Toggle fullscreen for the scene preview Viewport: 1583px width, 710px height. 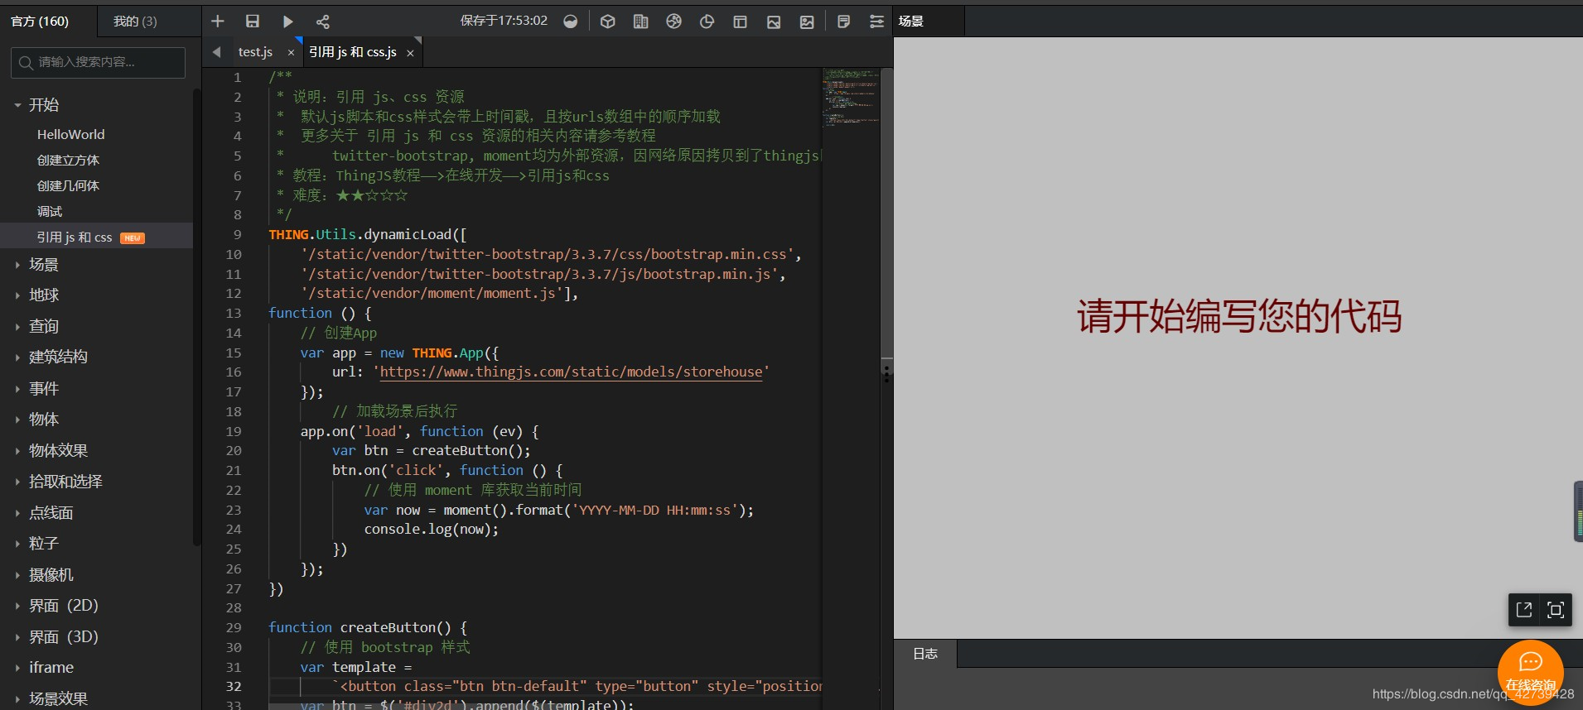tap(1556, 610)
